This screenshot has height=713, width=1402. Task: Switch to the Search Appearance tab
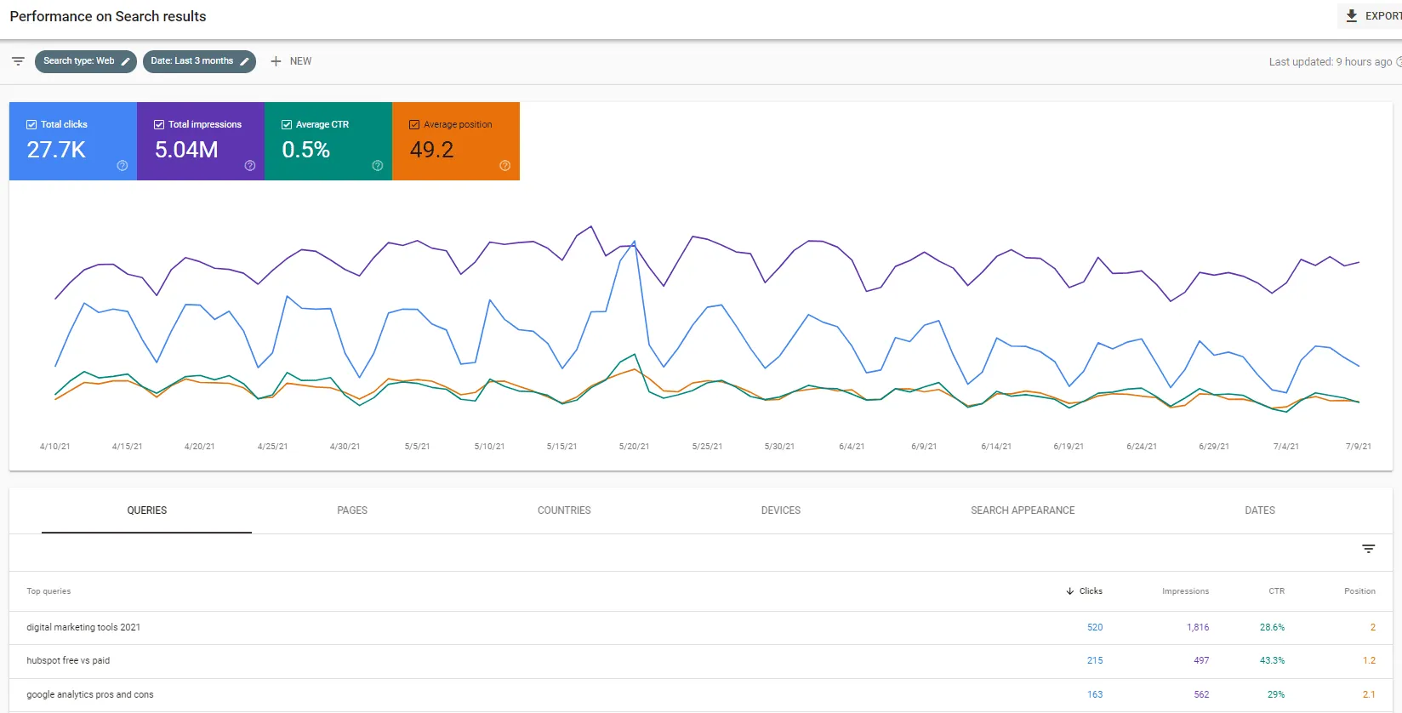[1023, 511]
